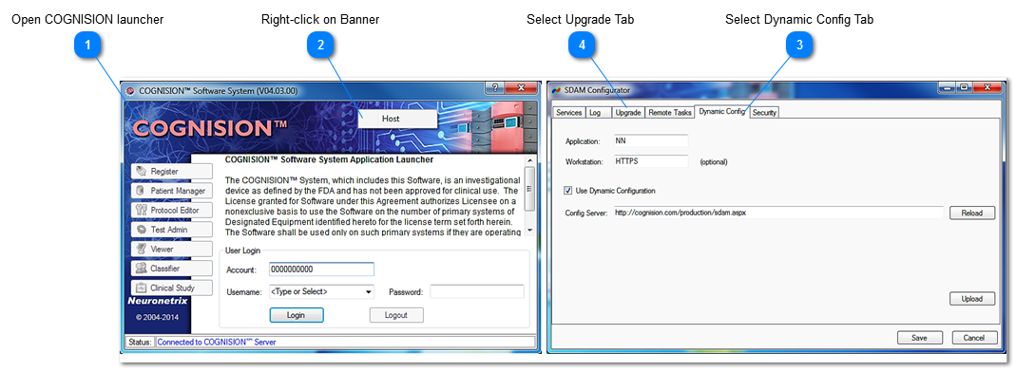Click the Config Server URL field
The height and width of the screenshot is (371, 1016).
pos(777,212)
